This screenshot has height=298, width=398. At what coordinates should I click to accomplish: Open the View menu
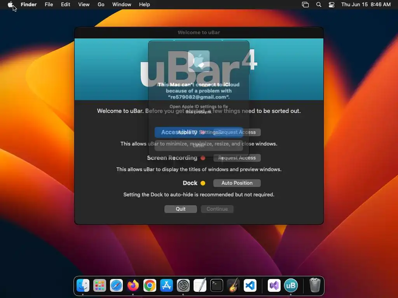[84, 5]
